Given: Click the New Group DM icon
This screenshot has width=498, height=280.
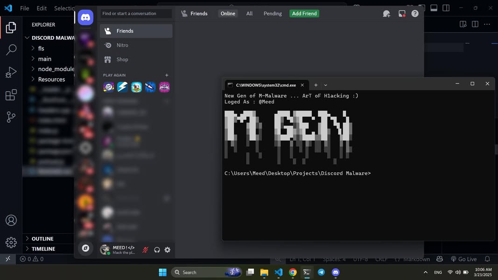Looking at the screenshot, I should click(x=386, y=14).
